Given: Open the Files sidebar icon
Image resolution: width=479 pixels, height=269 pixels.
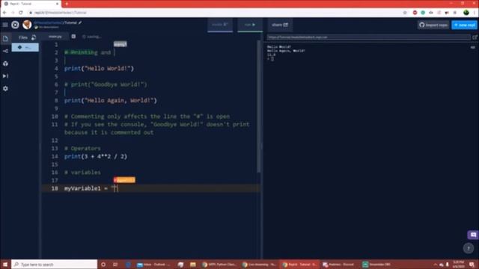Looking at the screenshot, I should (5, 38).
